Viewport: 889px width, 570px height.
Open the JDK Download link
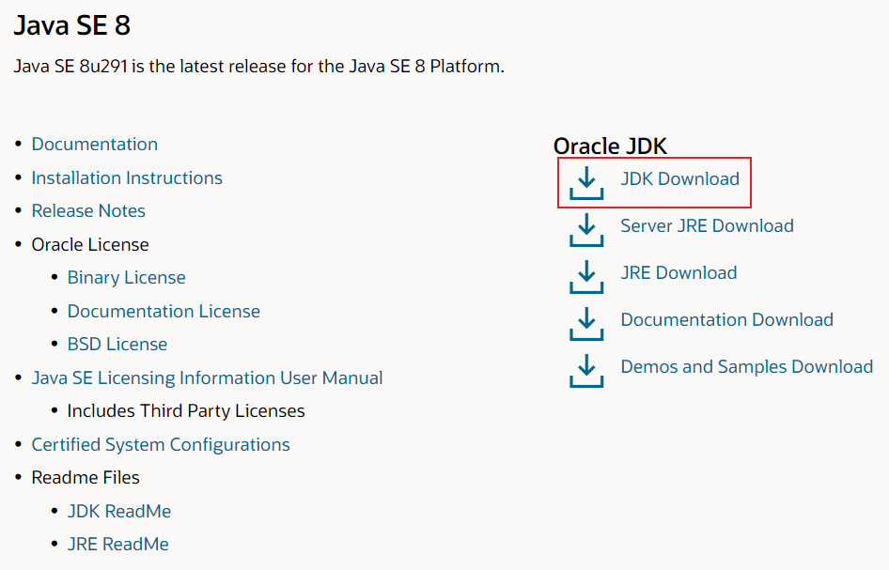[679, 178]
